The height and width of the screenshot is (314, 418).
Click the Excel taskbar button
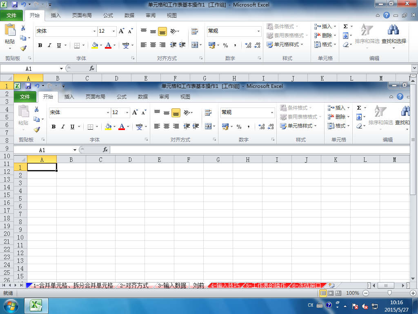pos(36,306)
